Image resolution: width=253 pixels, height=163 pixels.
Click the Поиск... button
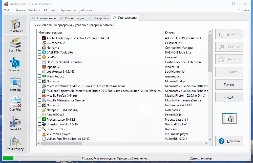click(x=229, y=72)
